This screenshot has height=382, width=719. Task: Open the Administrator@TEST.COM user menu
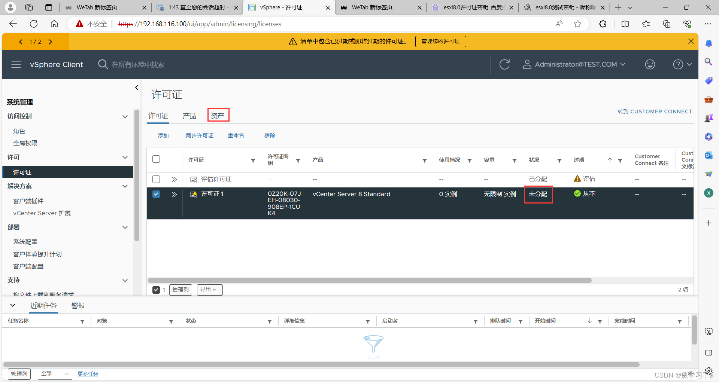(574, 64)
